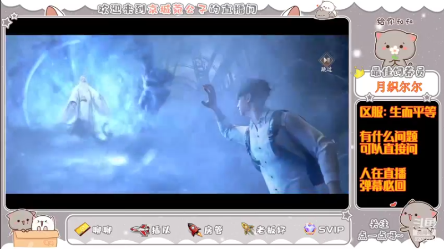This screenshot has width=444, height=249.
Task: Click the golden 老板好 gift icon
Action: [x=248, y=229]
